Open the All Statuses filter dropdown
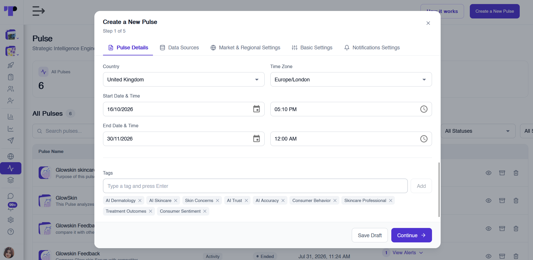The height and width of the screenshot is (260, 533). pos(478,131)
